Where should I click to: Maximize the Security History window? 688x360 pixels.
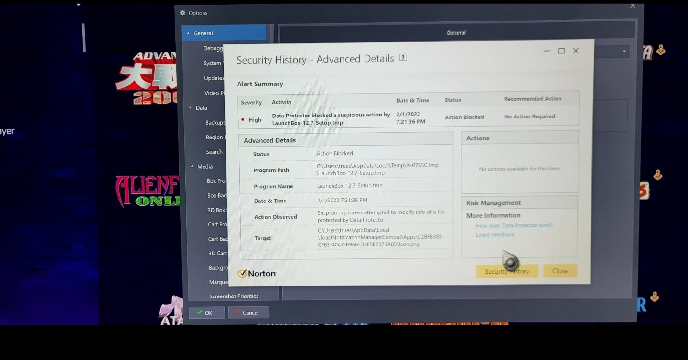561,51
